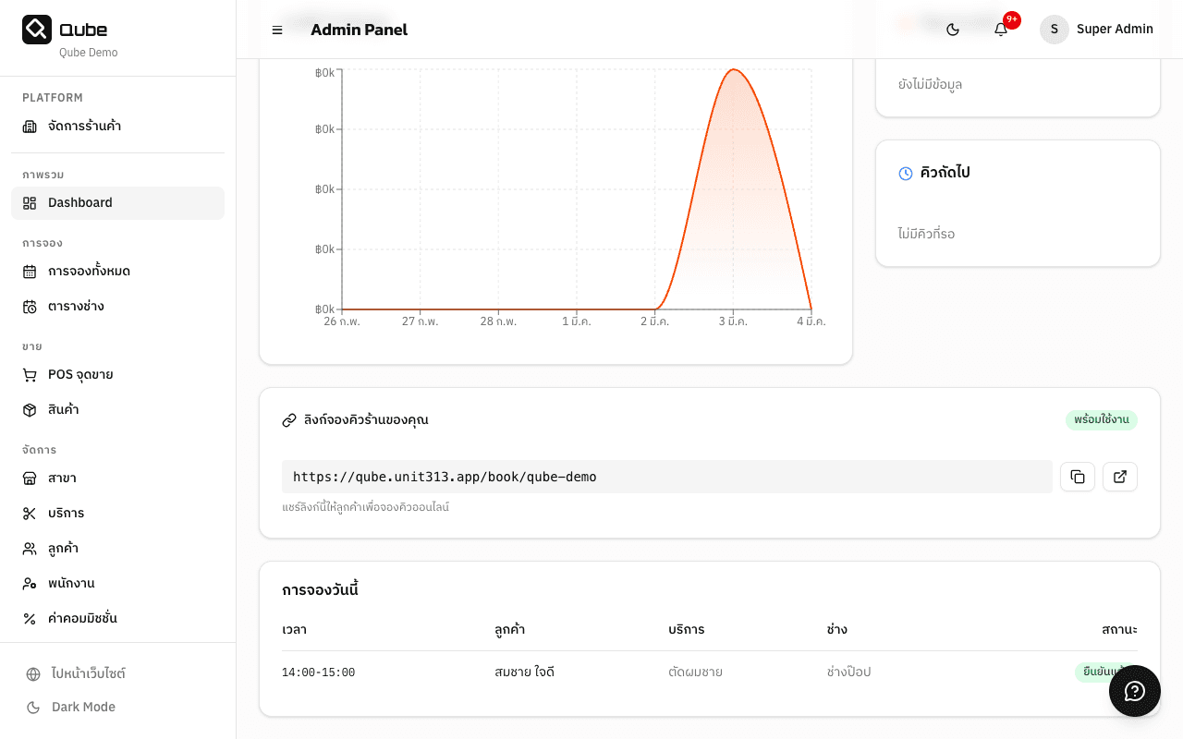Open notifications bell icon
1183x739 pixels.
(x=1001, y=30)
